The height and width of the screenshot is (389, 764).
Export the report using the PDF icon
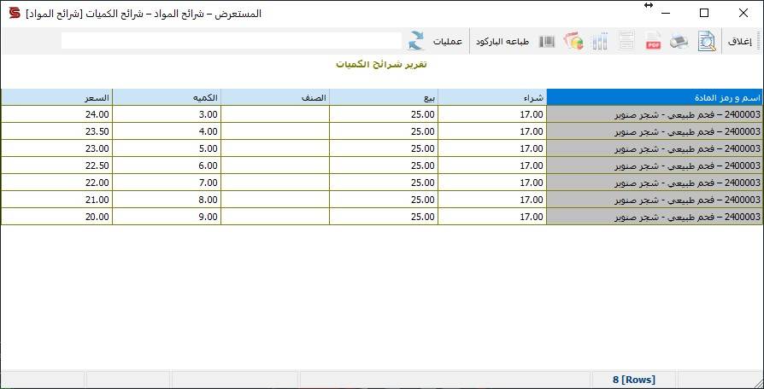653,41
